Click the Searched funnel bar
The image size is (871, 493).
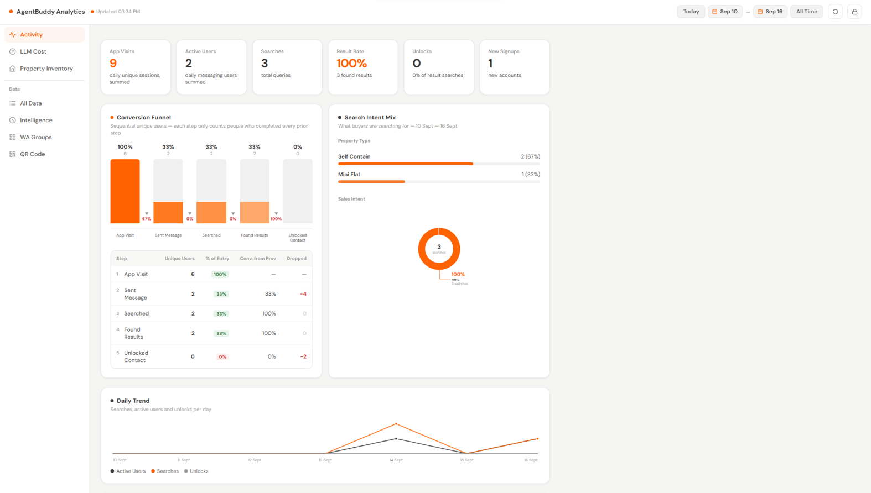coord(211,191)
